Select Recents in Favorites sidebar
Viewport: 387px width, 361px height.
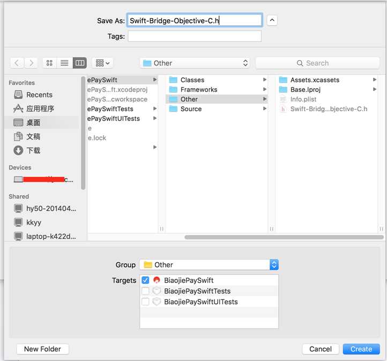point(42,94)
